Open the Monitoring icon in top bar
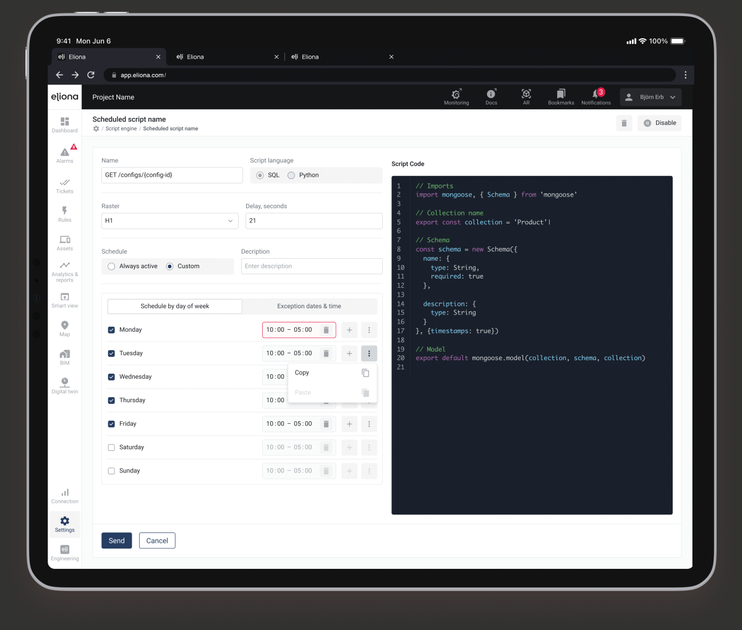 [456, 96]
